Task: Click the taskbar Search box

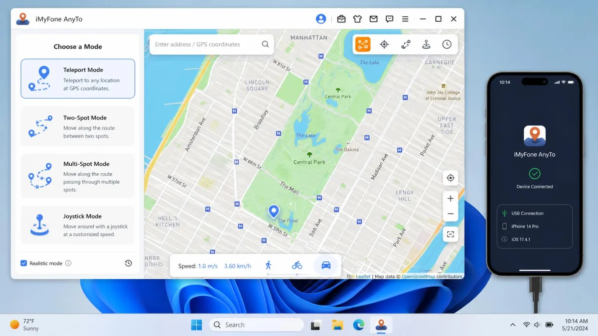Action: (257, 325)
